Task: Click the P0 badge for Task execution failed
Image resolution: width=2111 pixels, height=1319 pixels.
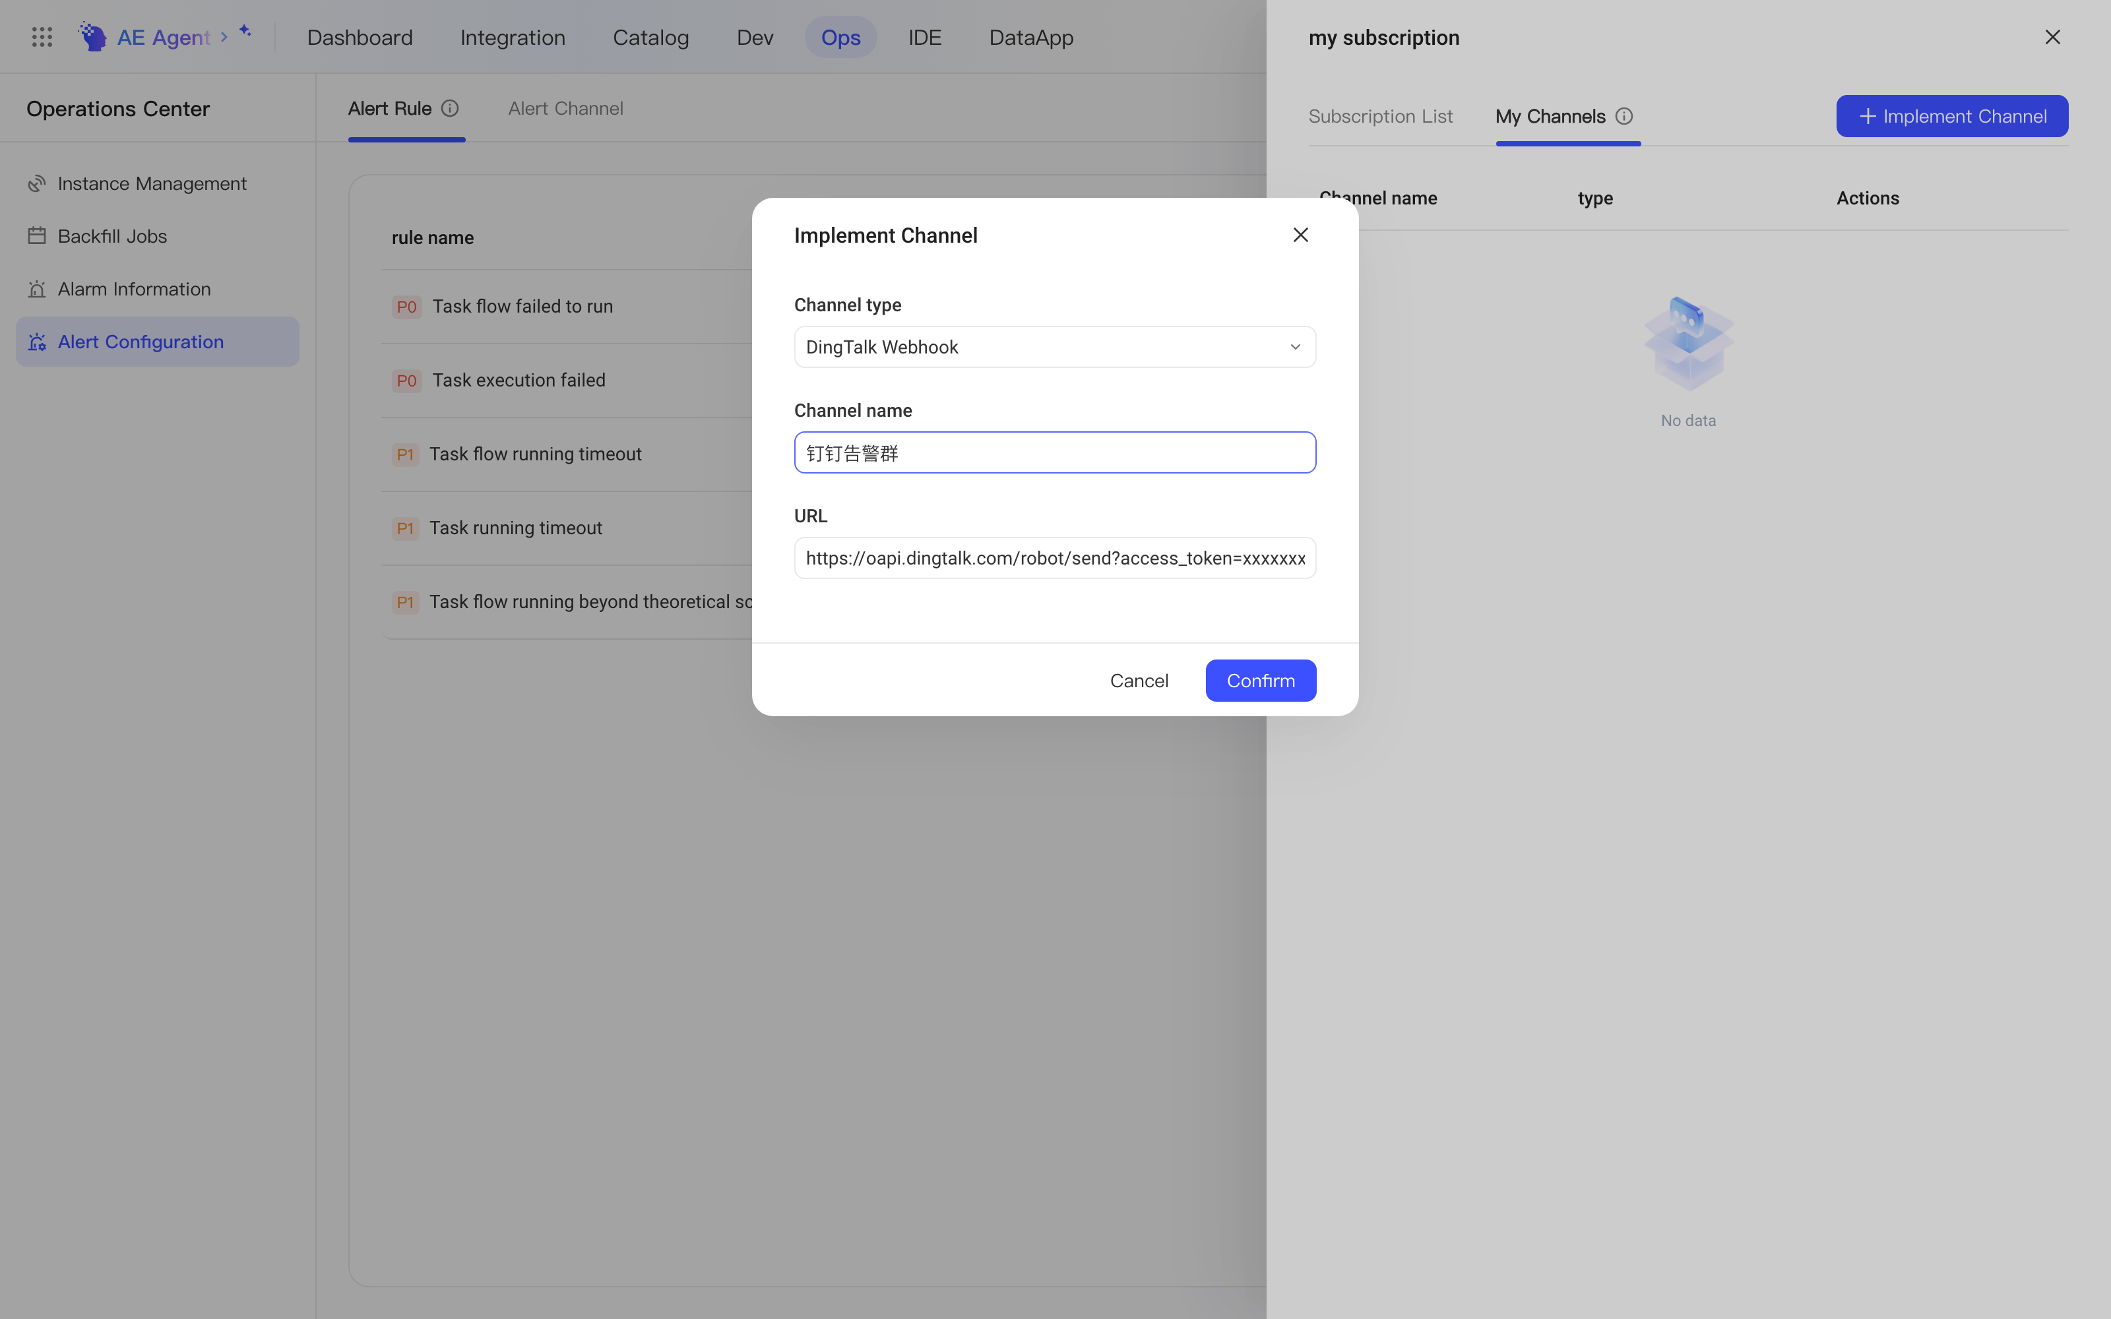Action: pyautogui.click(x=406, y=381)
